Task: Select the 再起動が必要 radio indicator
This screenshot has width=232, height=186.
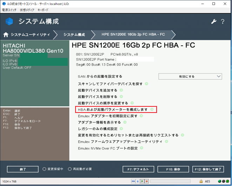Action: point(70,169)
